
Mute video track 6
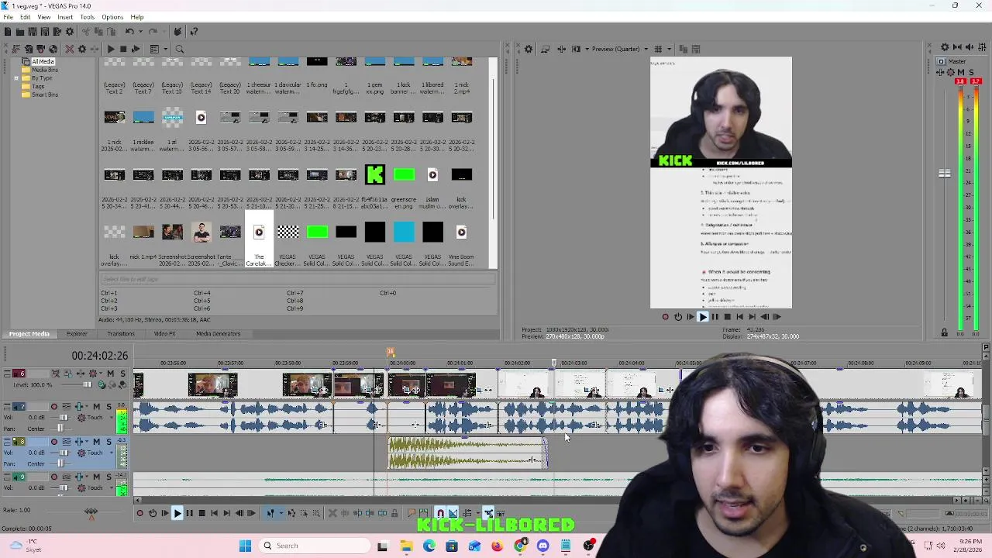click(x=110, y=374)
